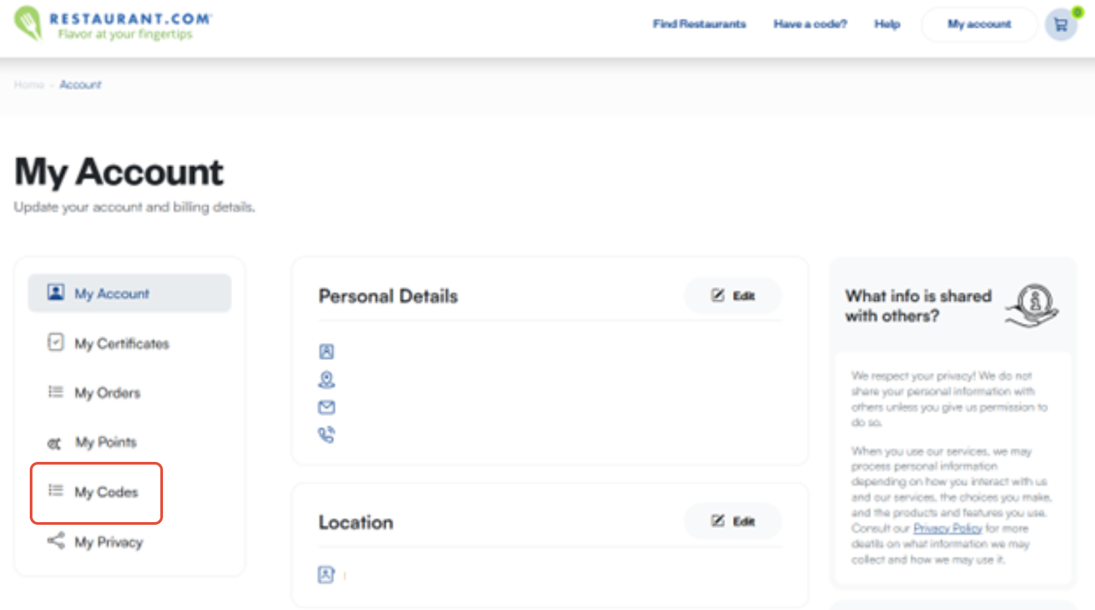Click the contact icon under Location
1095x610 pixels.
(x=327, y=574)
